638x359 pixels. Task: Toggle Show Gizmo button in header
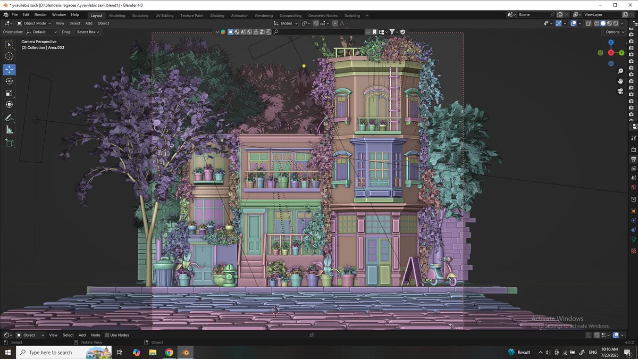point(558,23)
